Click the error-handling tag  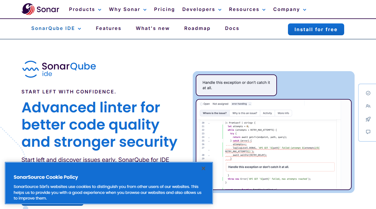(239, 104)
